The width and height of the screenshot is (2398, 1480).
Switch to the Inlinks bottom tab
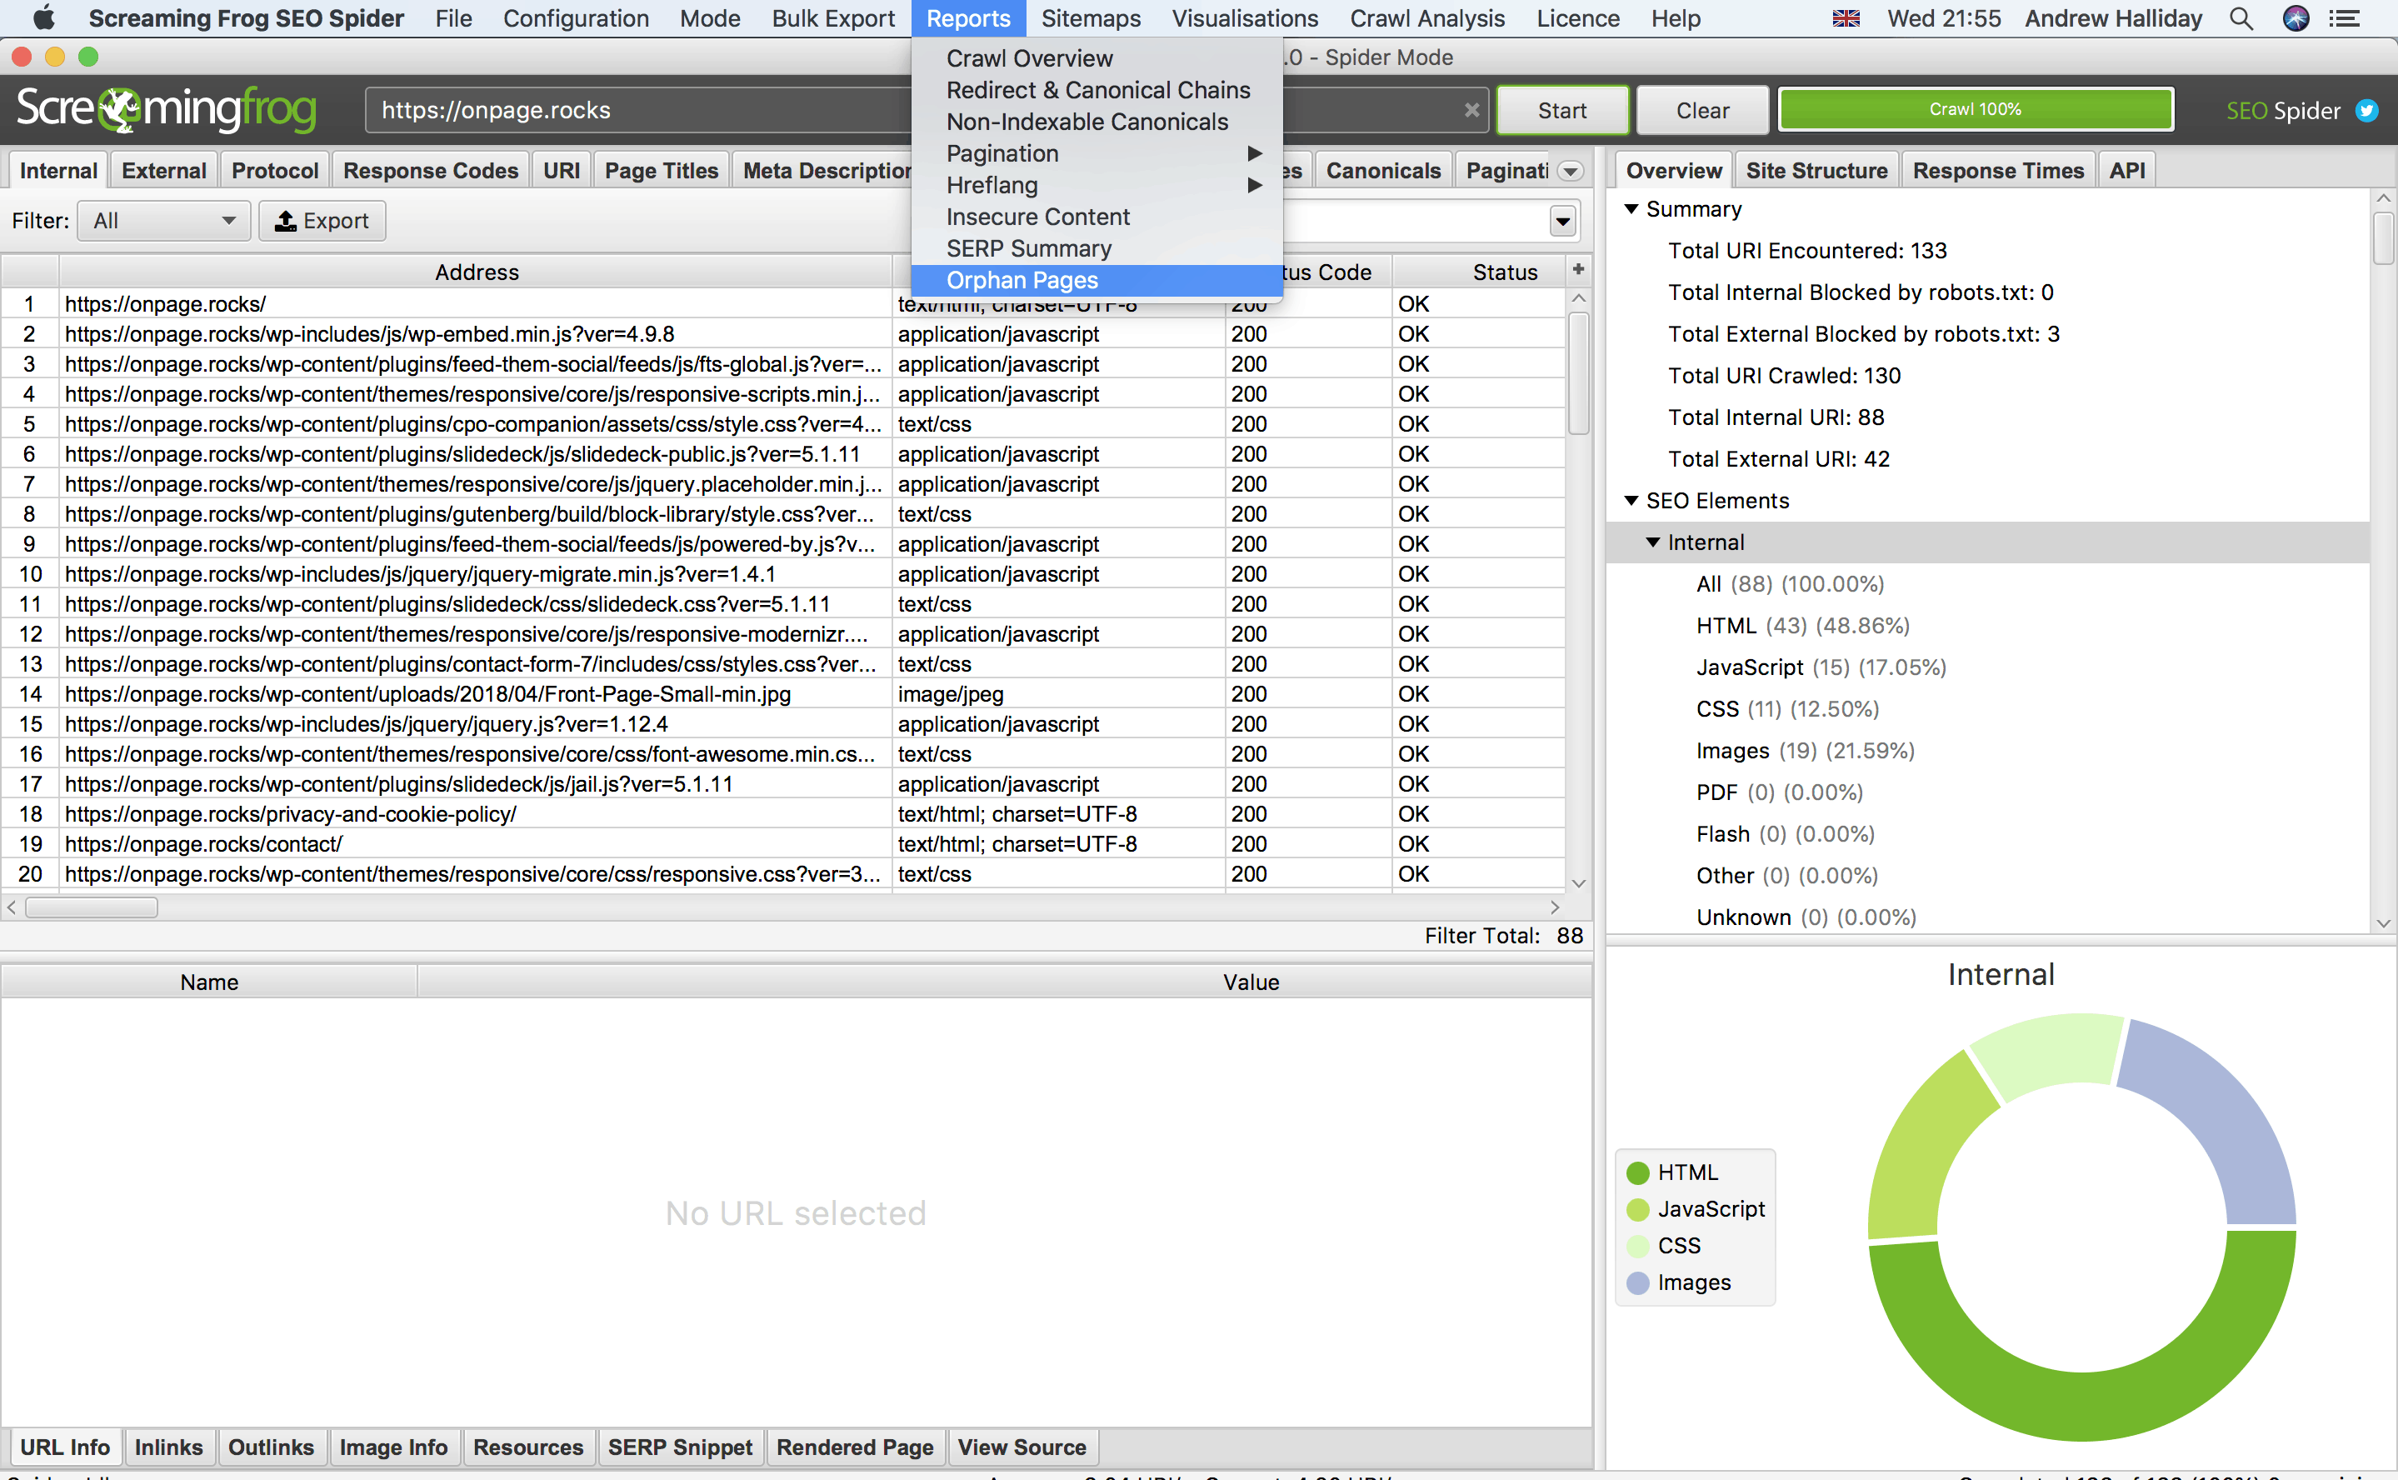coord(168,1447)
